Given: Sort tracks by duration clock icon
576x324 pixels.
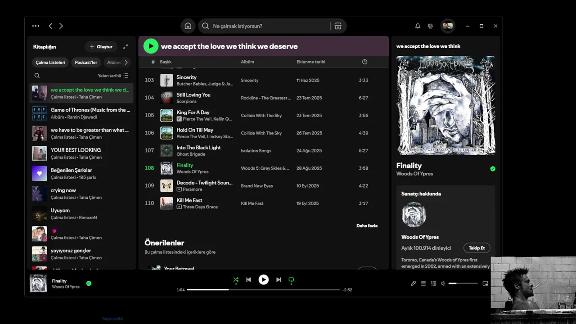Looking at the screenshot, I should click(364, 62).
